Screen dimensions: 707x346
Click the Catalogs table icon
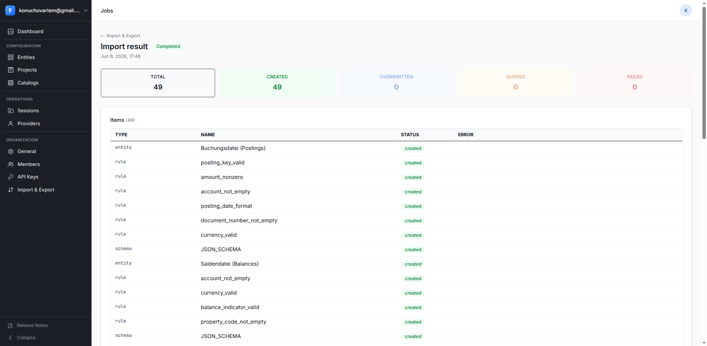coord(11,83)
